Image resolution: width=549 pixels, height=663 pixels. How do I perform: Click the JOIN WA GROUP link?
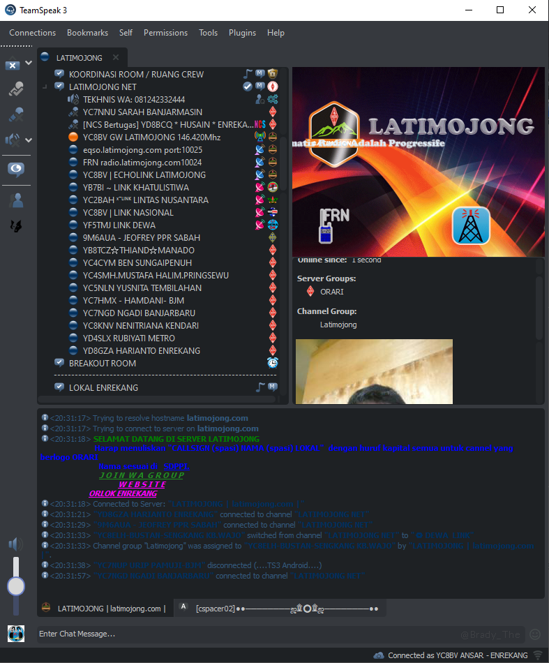[x=142, y=475]
